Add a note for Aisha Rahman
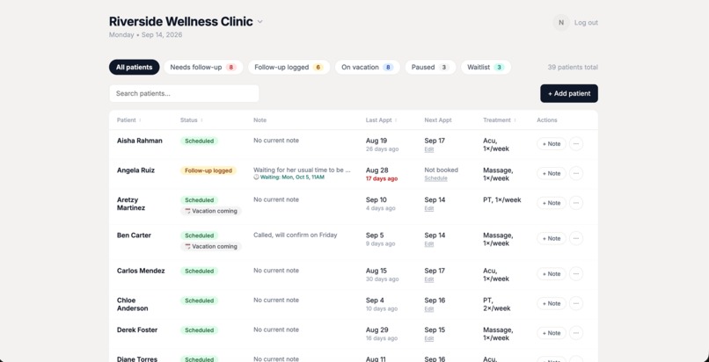Viewport: 709px width, 362px height. pyautogui.click(x=552, y=144)
